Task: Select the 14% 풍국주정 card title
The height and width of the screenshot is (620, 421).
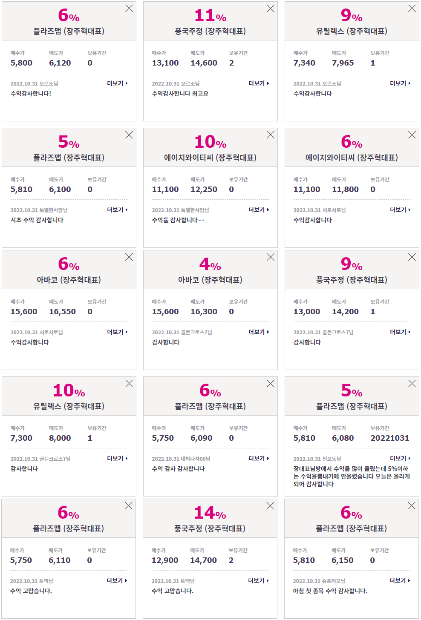Action: click(x=210, y=528)
